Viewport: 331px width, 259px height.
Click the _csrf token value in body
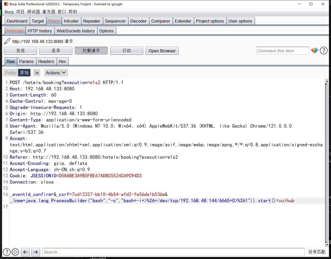click(x=118, y=194)
